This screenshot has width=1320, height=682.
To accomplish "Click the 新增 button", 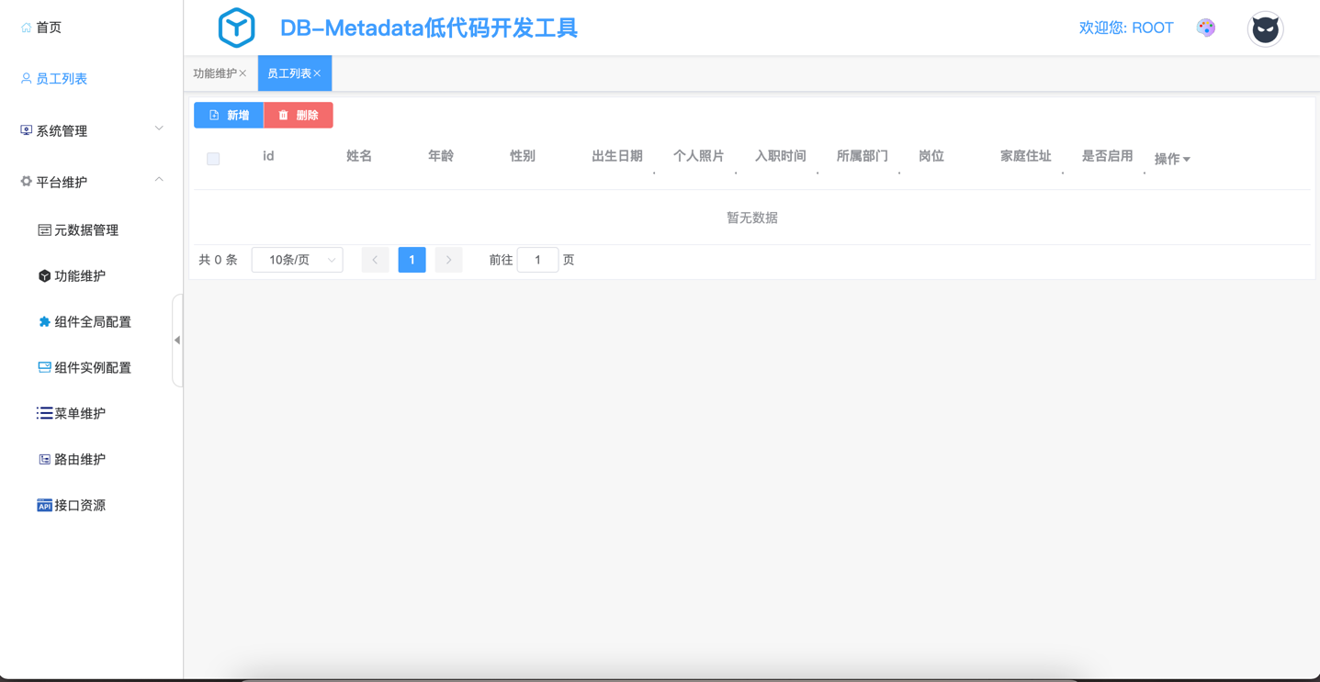I will (229, 116).
